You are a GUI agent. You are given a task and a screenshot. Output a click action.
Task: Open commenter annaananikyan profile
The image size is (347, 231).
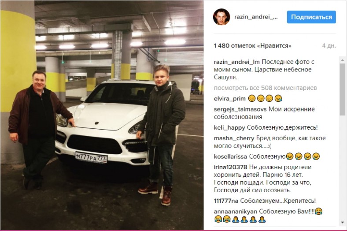236,212
